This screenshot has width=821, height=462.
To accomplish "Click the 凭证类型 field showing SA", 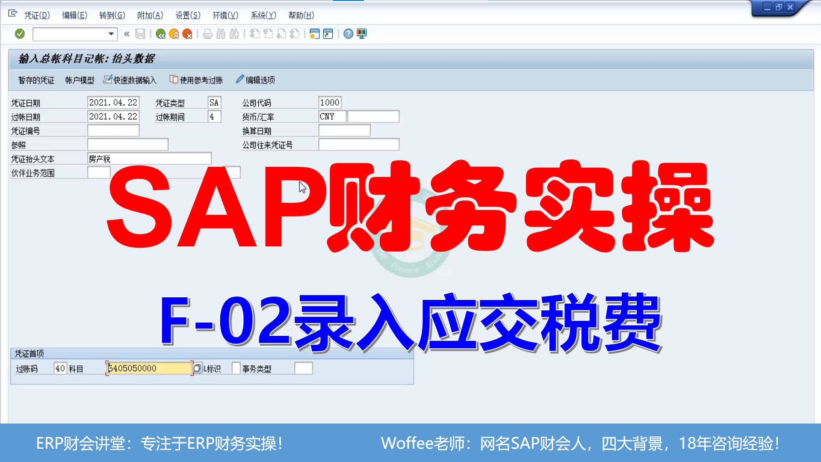I will click(x=215, y=103).
